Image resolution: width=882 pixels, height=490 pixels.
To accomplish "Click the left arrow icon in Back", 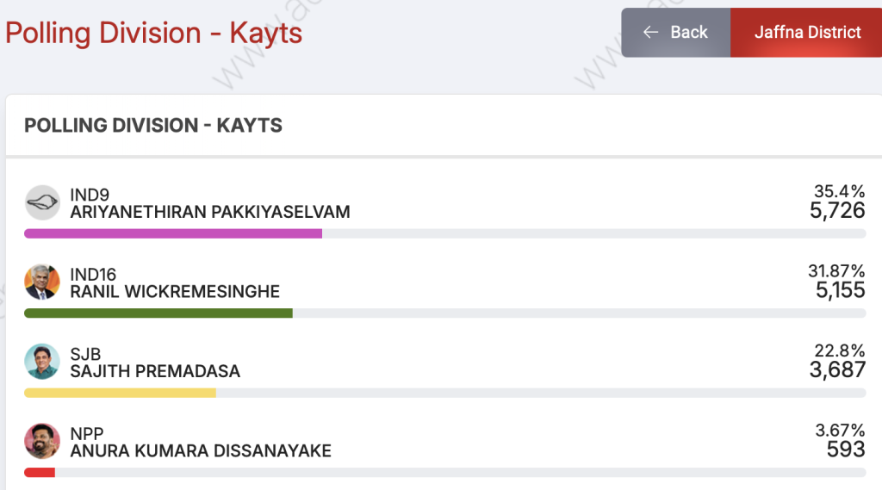I will point(650,32).
